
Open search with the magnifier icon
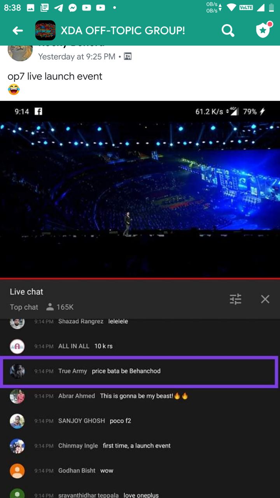pyautogui.click(x=228, y=30)
